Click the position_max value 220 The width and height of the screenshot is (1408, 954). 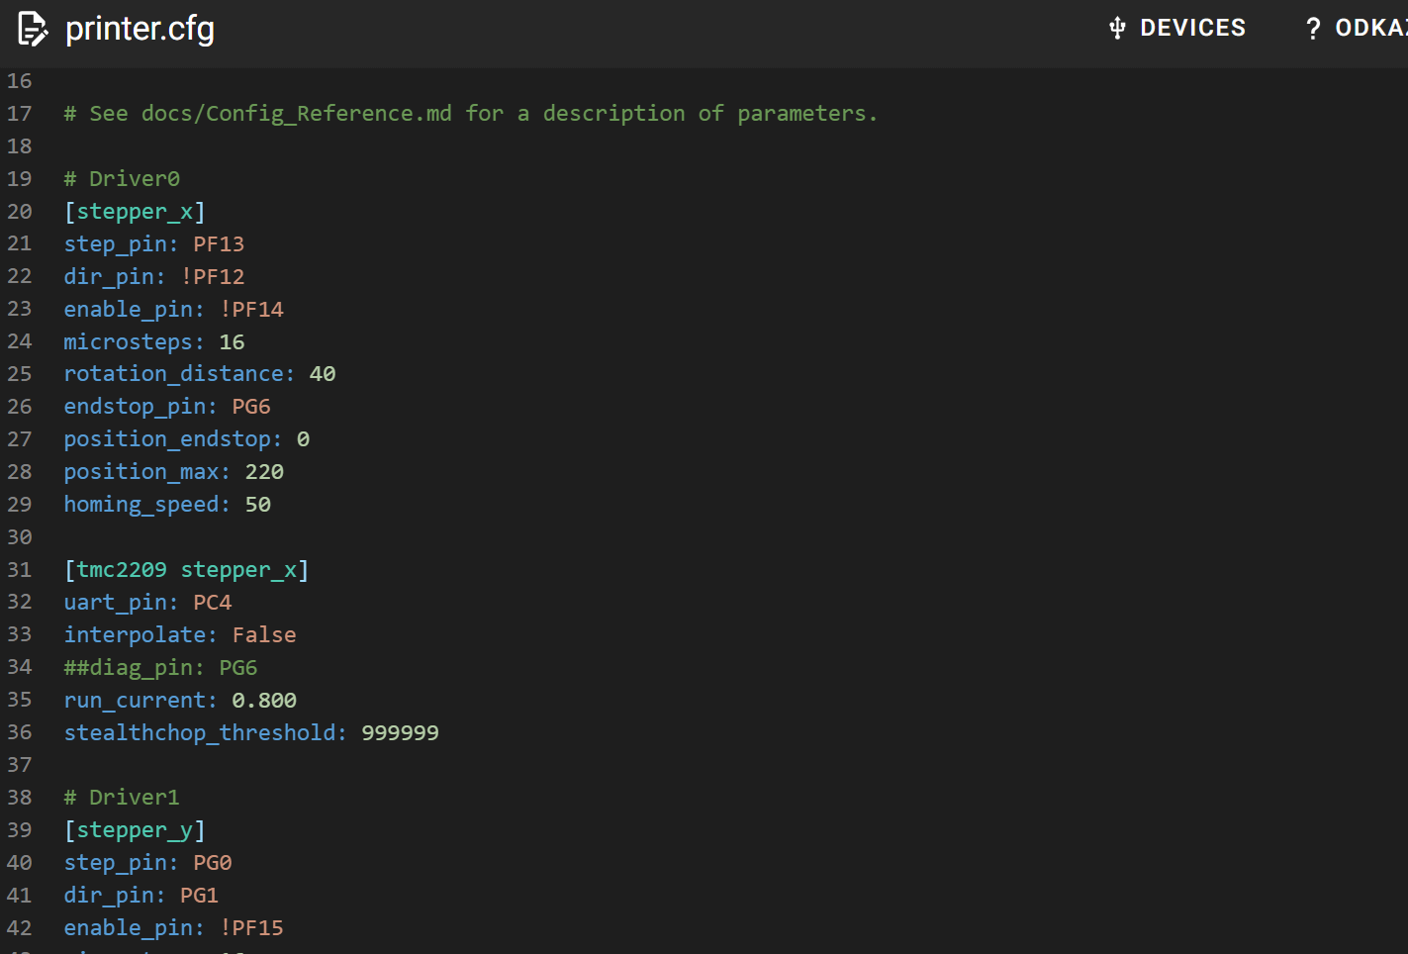264,472
